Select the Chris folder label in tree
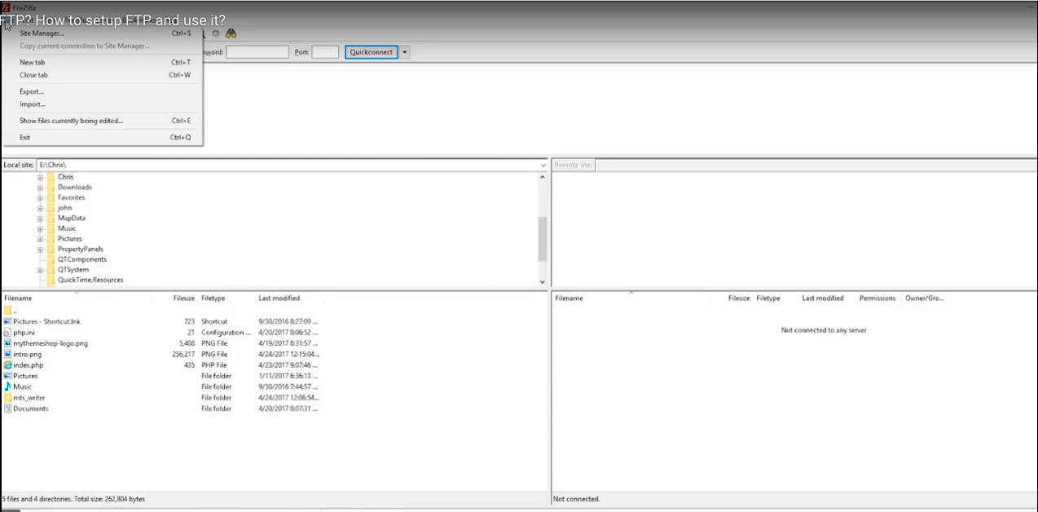The height and width of the screenshot is (512, 1038). point(65,177)
